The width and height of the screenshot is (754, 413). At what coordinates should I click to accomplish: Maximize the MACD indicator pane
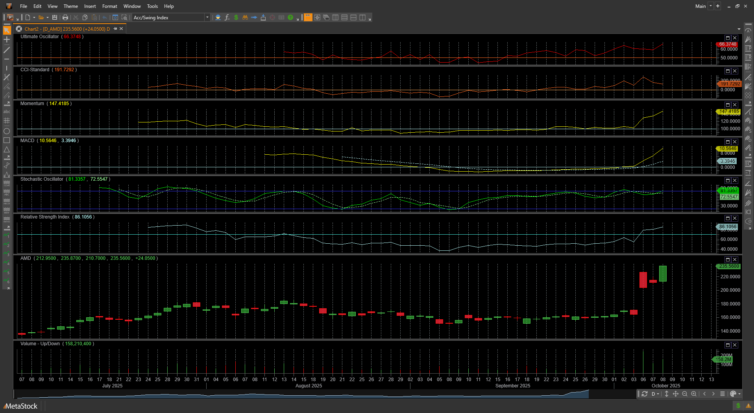pyautogui.click(x=728, y=142)
